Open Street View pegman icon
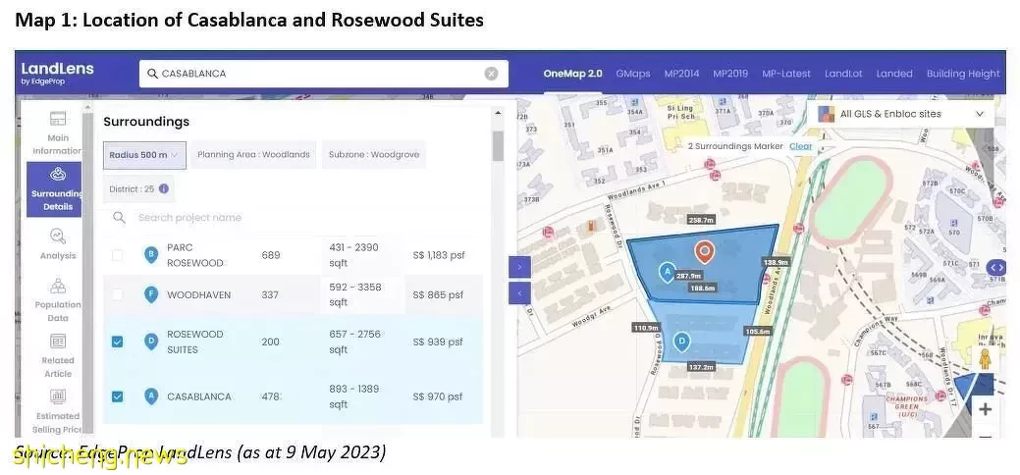Viewport: 1020px width, 475px height. [985, 358]
